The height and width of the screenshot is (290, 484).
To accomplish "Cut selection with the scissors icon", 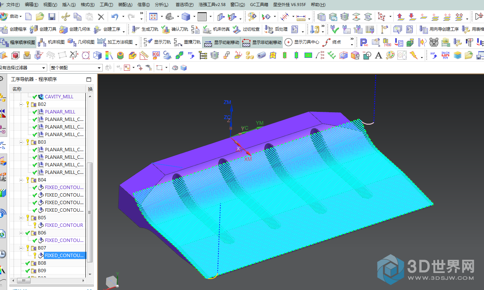I will [x=65, y=17].
